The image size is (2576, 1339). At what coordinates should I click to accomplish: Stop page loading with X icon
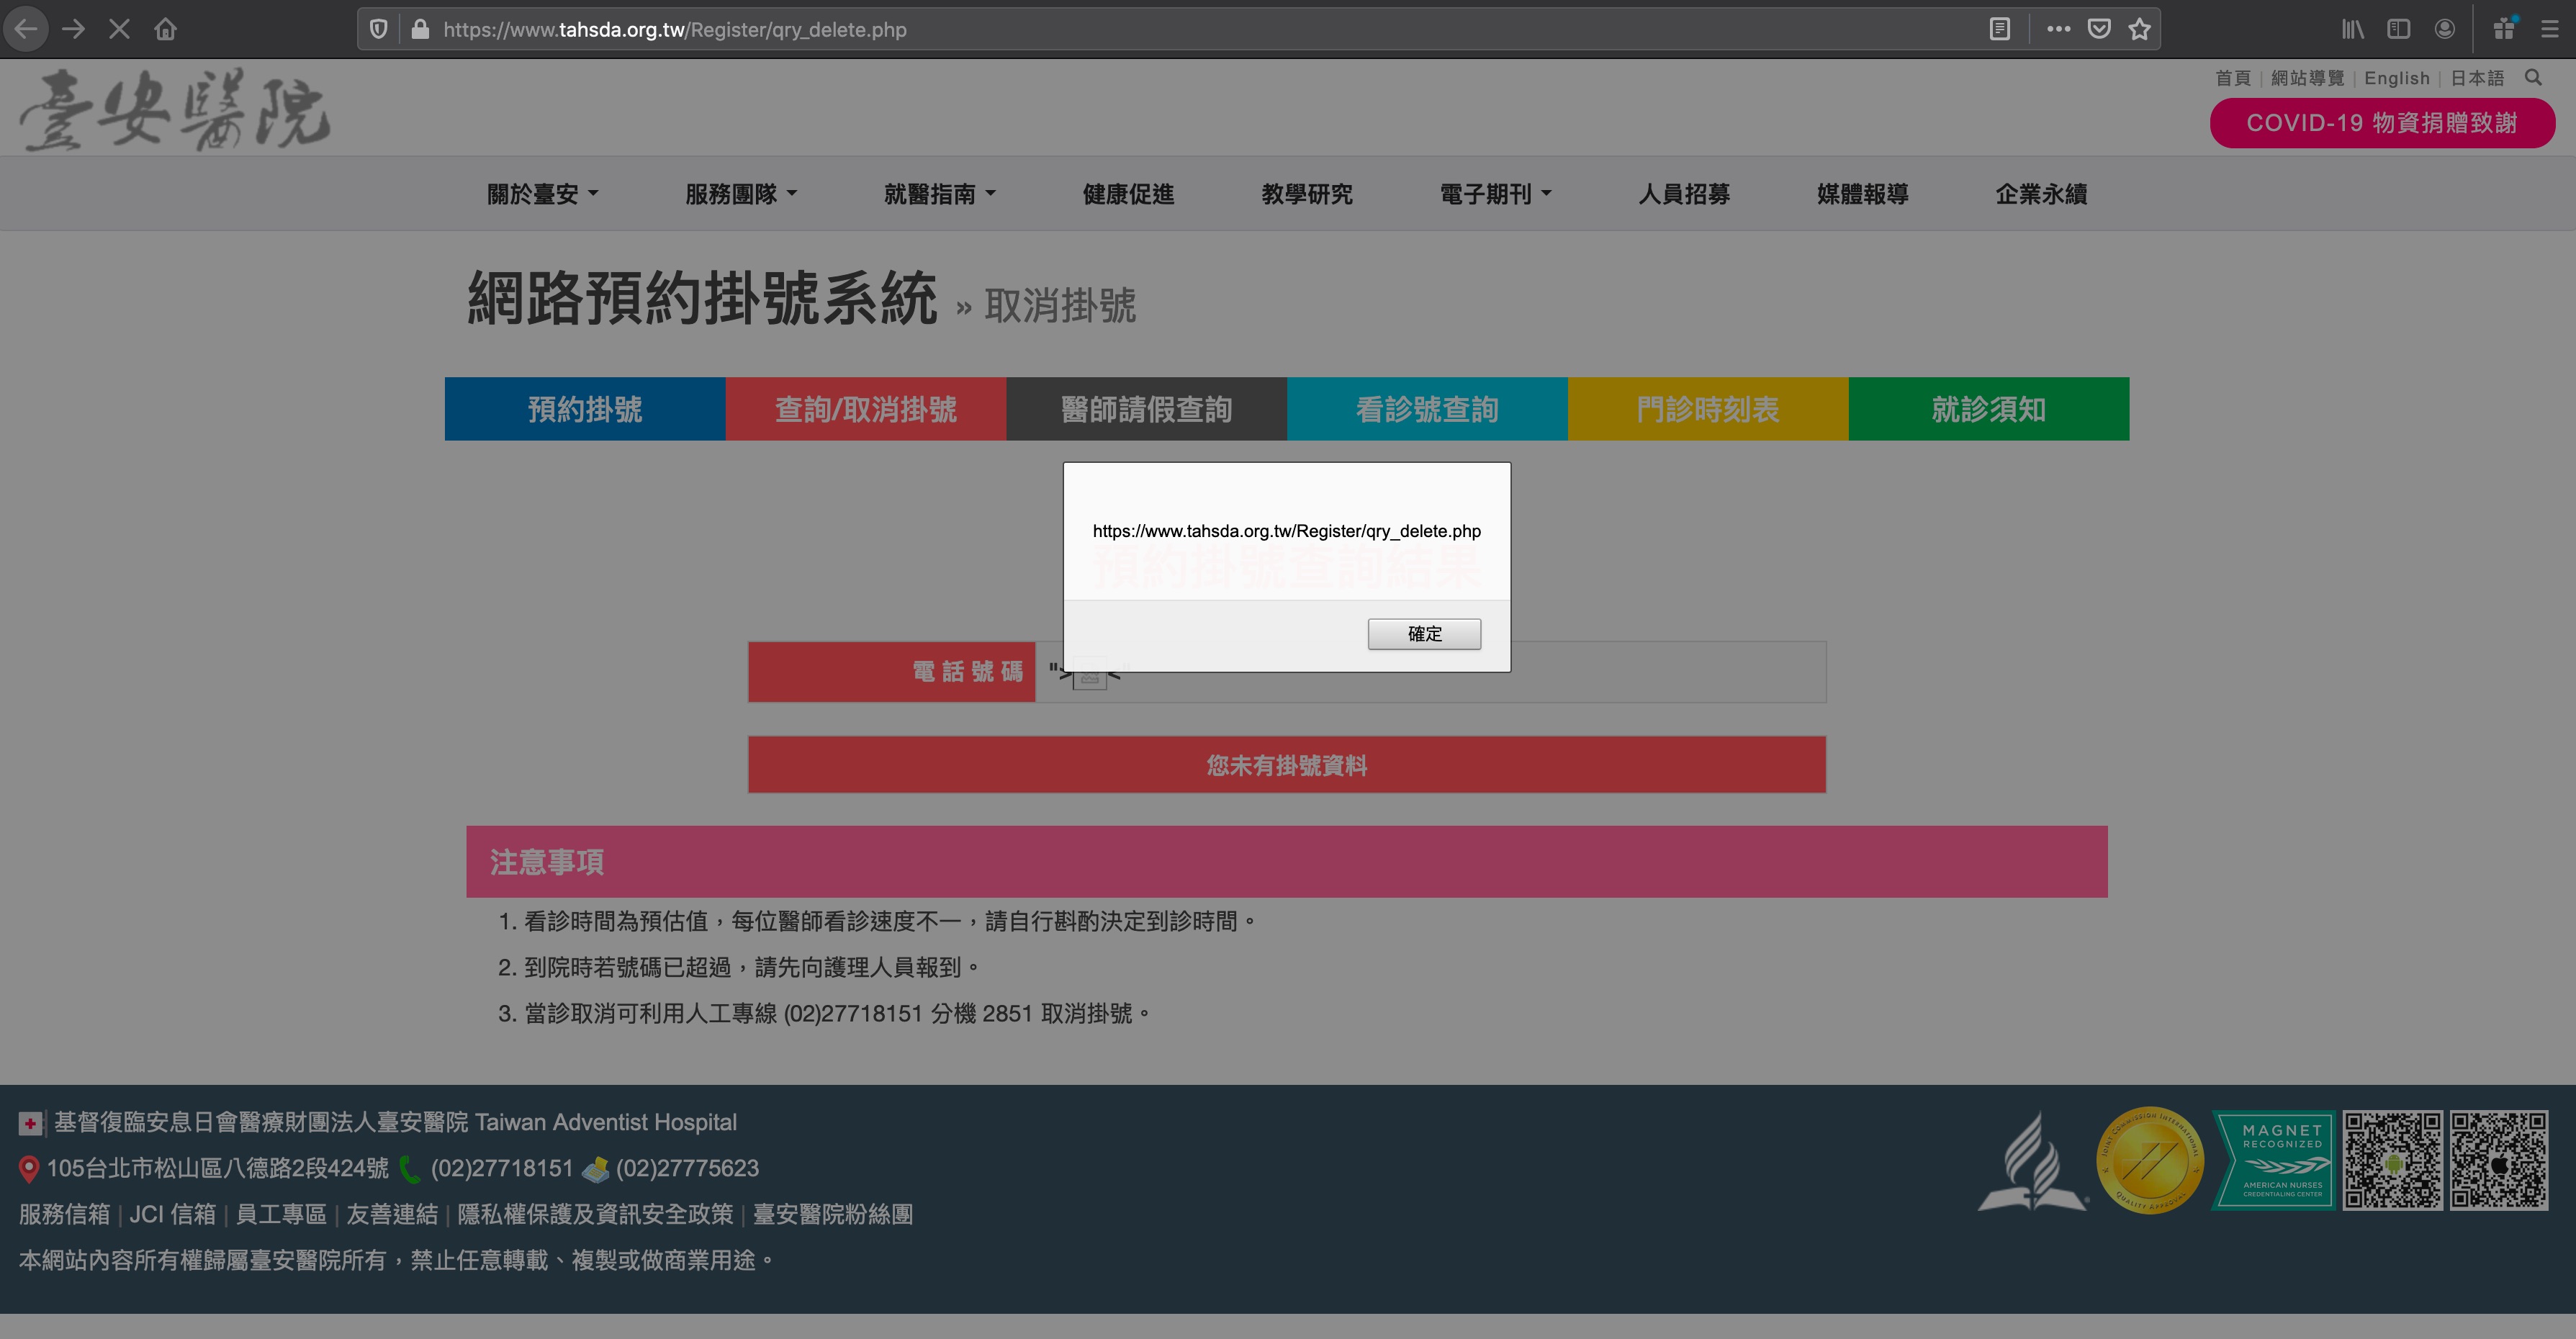[119, 29]
